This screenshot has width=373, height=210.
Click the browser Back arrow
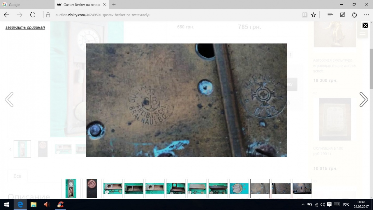tap(6, 15)
